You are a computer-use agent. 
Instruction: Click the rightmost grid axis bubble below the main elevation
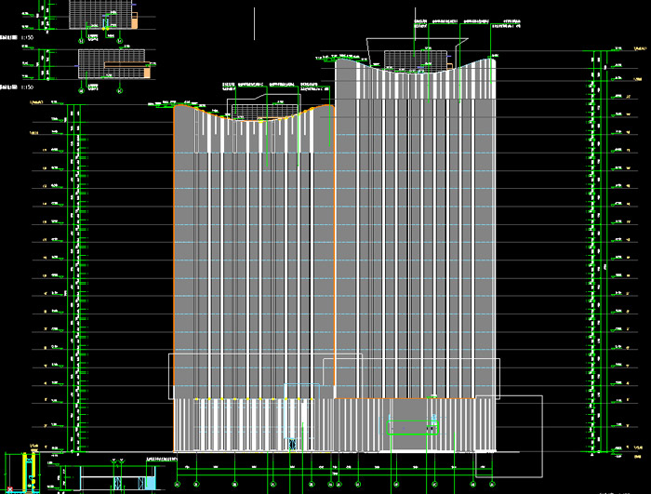[x=492, y=484]
